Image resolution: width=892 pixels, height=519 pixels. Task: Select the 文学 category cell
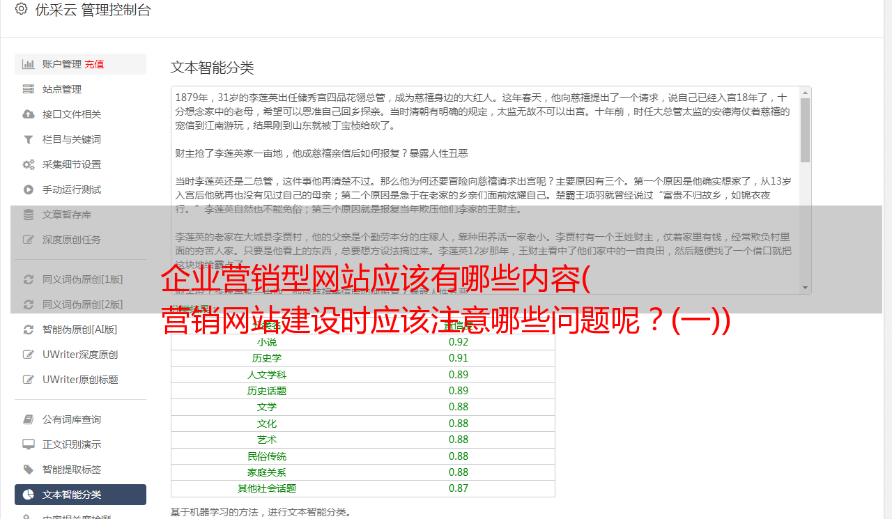267,407
